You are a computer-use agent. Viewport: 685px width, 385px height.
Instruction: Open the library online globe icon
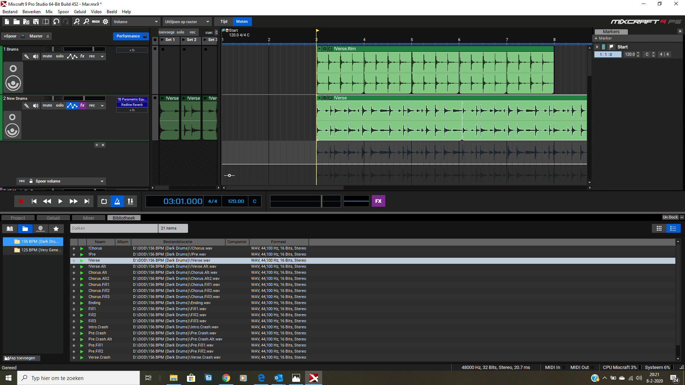click(x=41, y=229)
